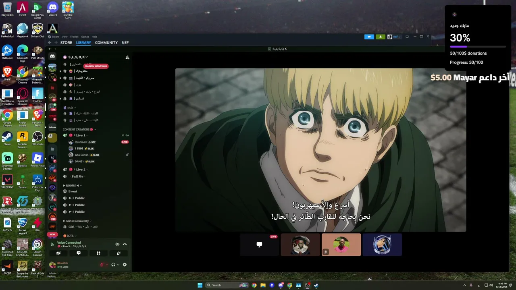Share your screen from voice panel
Image resolution: width=516 pixels, height=290 pixels.
tap(79, 253)
